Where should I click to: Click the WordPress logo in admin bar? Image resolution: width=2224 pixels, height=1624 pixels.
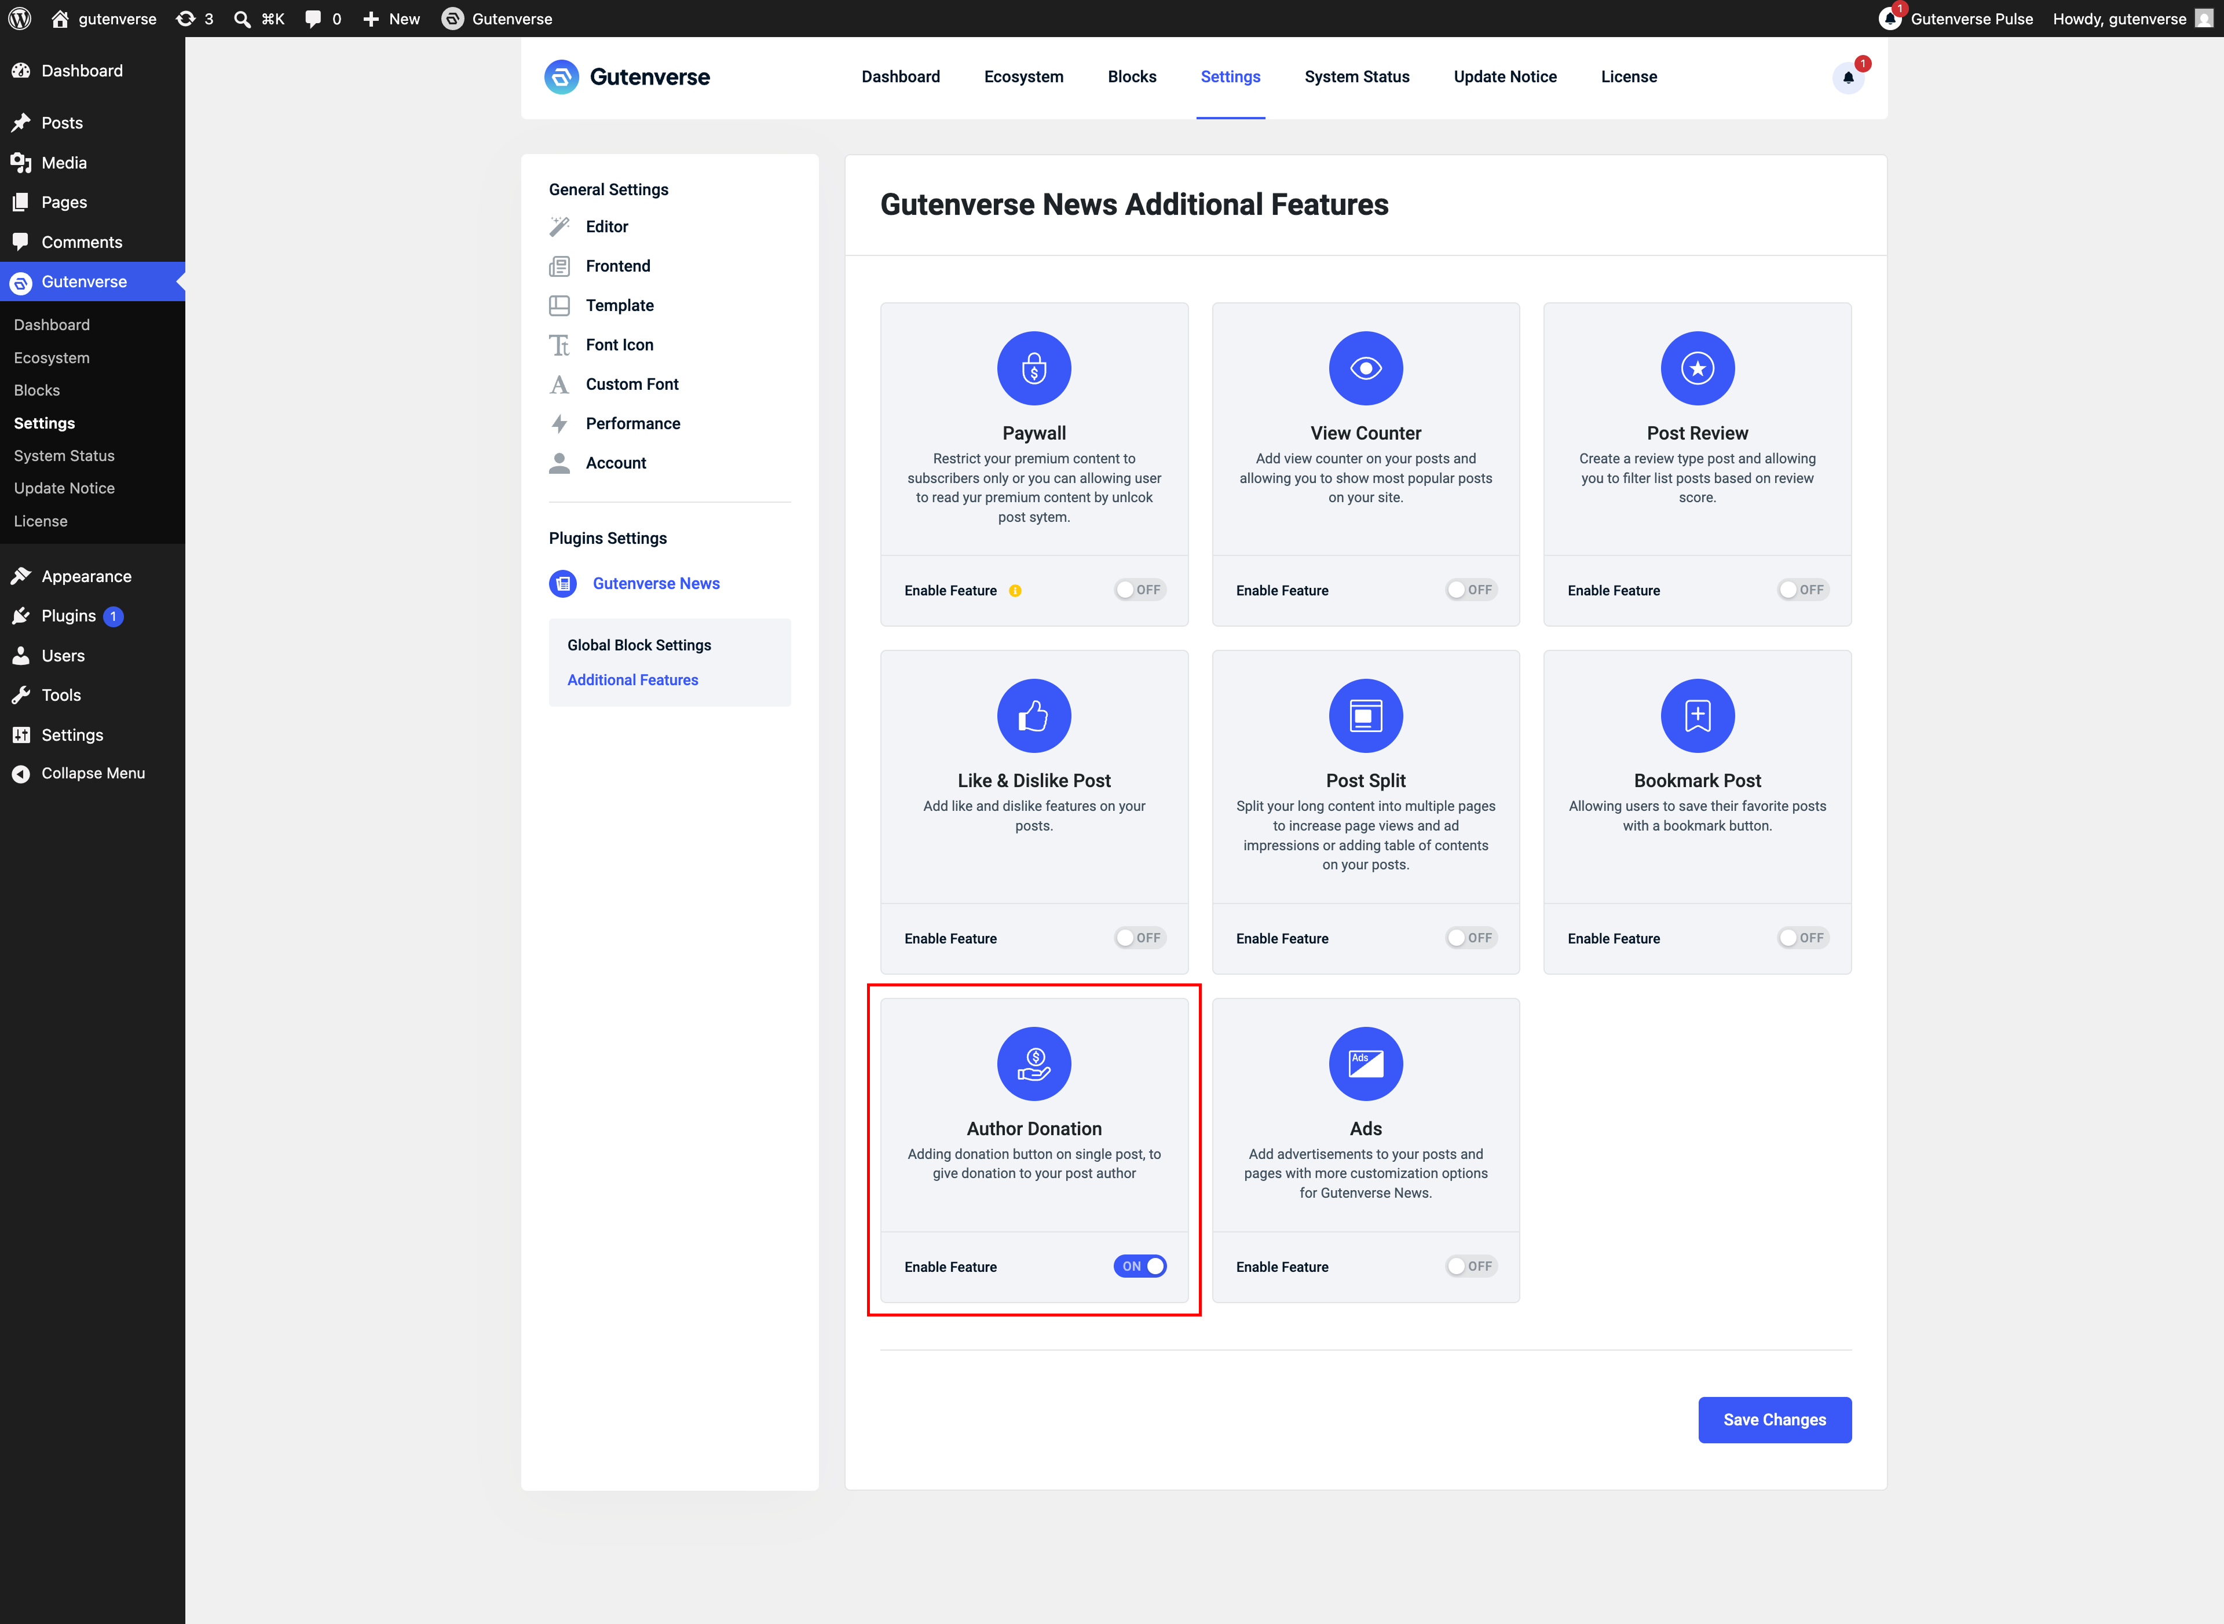point(20,19)
